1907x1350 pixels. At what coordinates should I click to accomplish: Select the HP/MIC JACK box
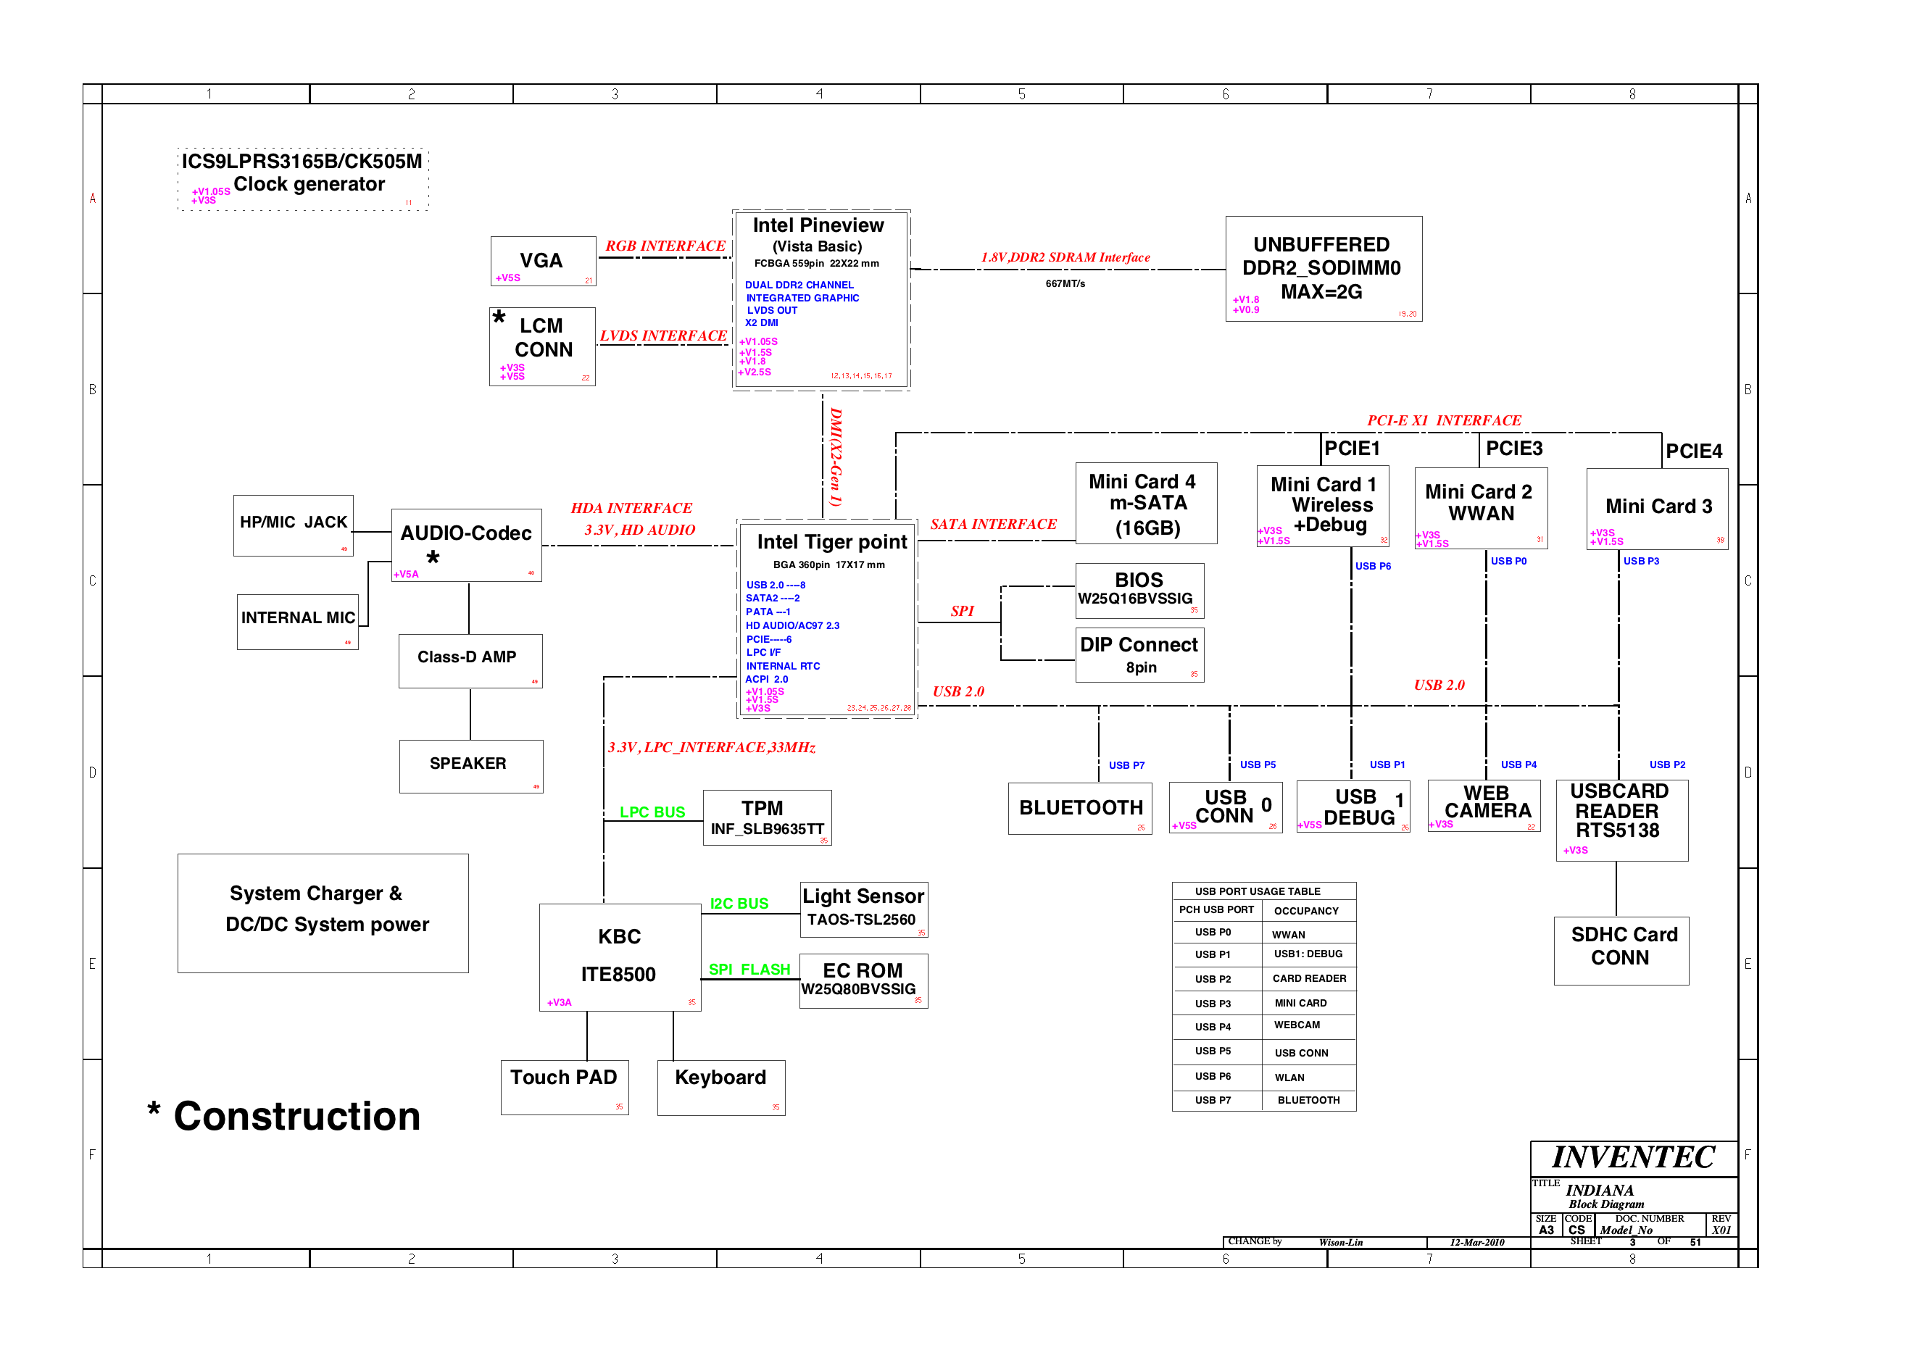(294, 525)
